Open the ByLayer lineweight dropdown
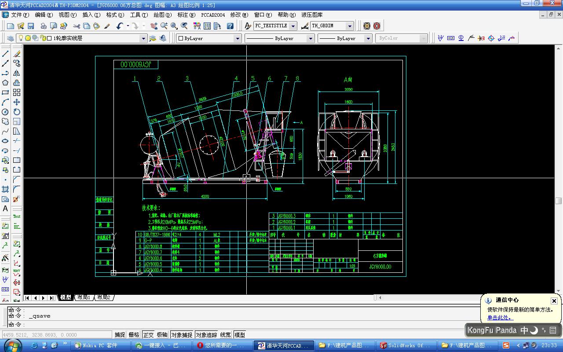563x352 pixels. coord(368,38)
